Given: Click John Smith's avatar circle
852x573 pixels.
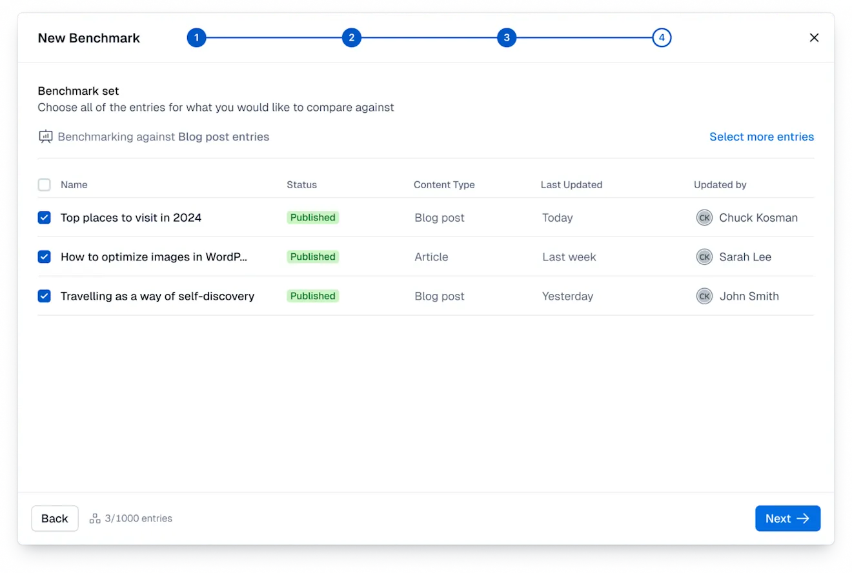Looking at the screenshot, I should point(704,296).
